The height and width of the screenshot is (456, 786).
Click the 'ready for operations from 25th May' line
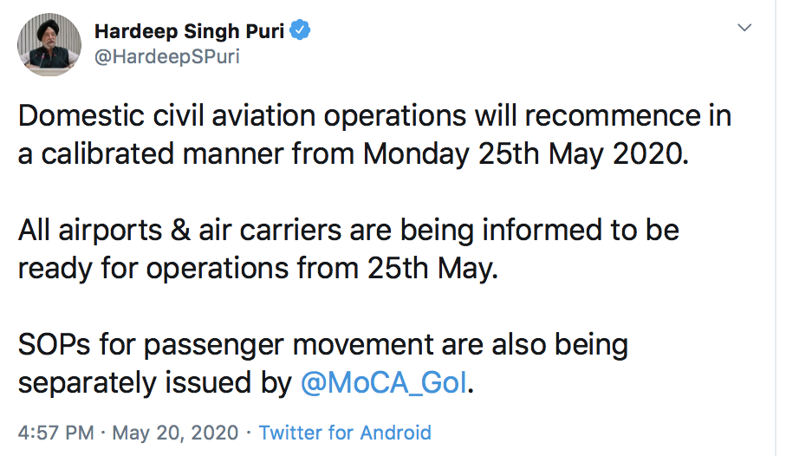pos(258,268)
